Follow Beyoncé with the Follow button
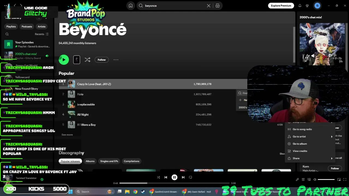The image size is (349, 196). (102, 60)
